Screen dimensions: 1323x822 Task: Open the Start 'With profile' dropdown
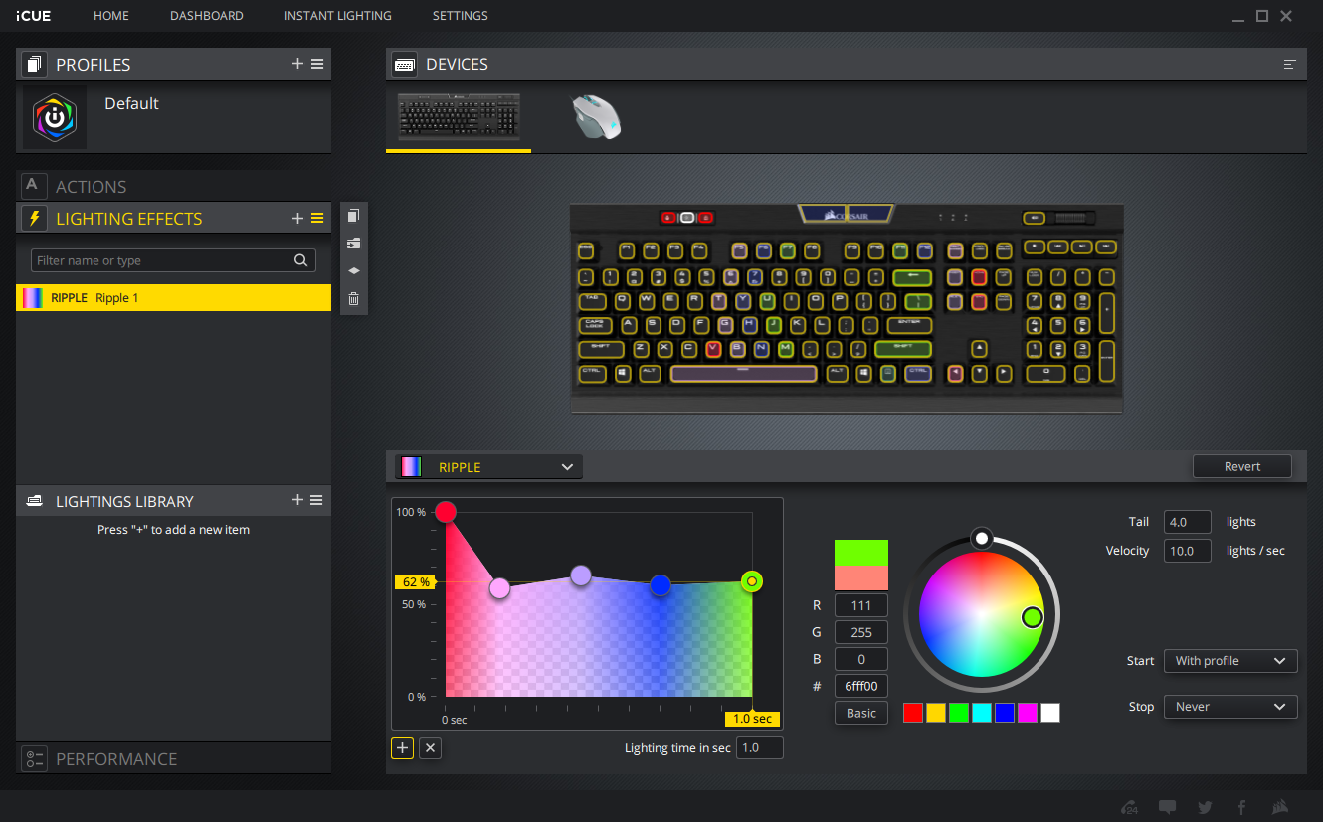1230,660
